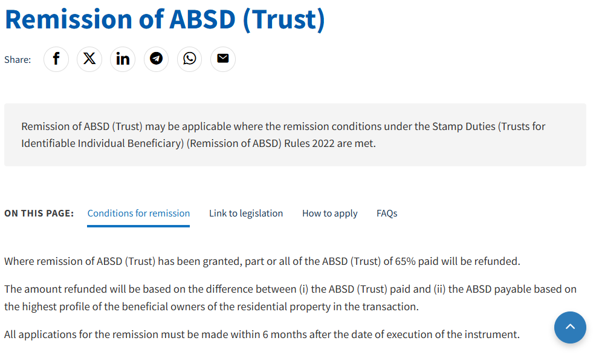599x355 pixels.
Task: Click the paragraph about the 6 months application deadline
Action: tap(262, 334)
